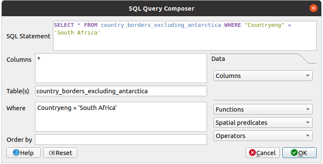
Task: Open the Operators dropdown
Action: (263, 136)
